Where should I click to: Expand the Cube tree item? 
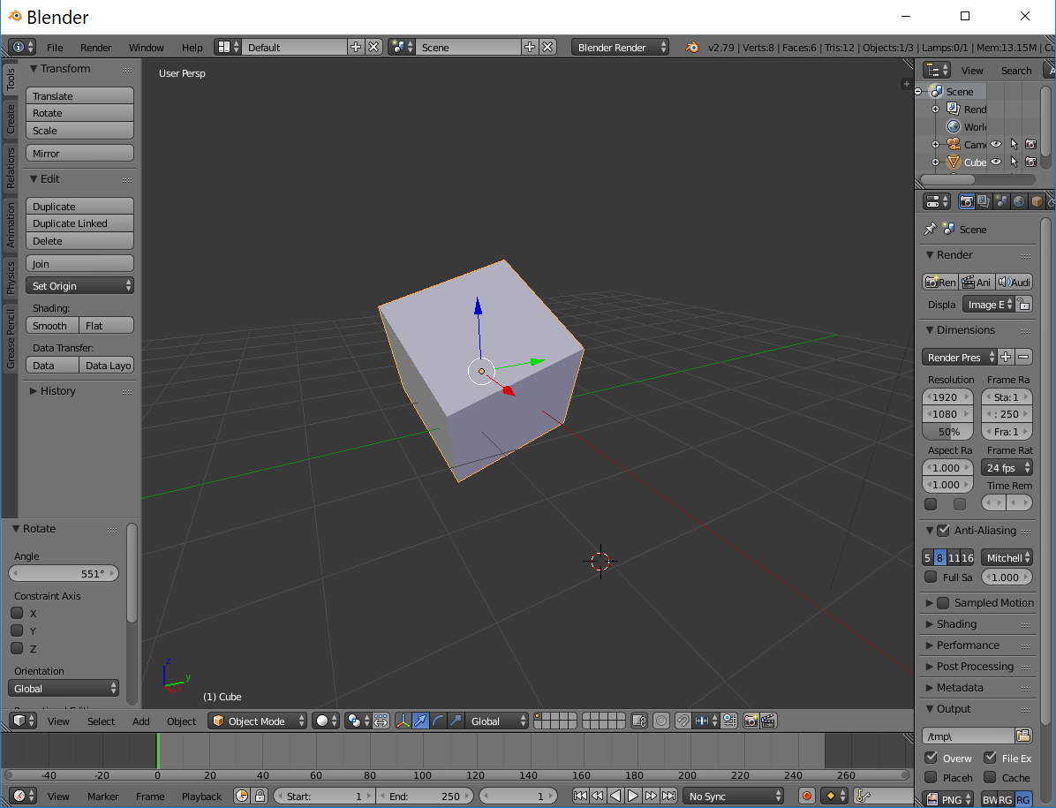(935, 162)
